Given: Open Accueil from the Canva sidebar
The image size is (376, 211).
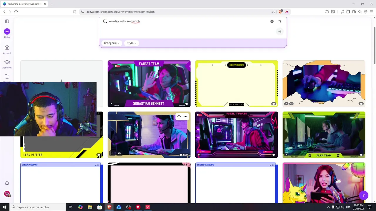Looking at the screenshot, I should (7, 50).
